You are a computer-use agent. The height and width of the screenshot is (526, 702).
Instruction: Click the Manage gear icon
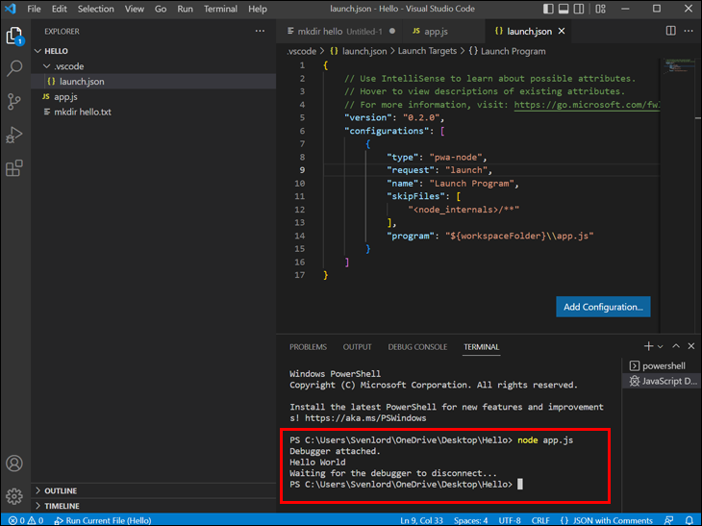(14, 497)
